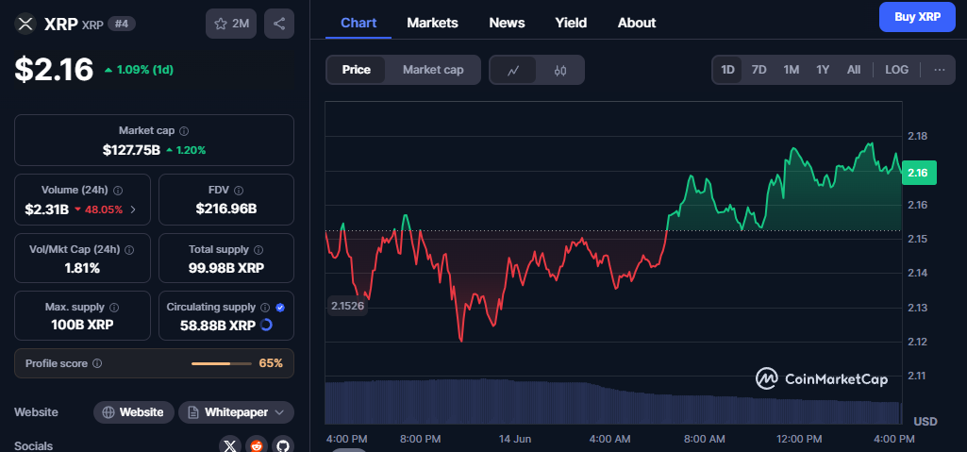This screenshot has width=967, height=452.
Task: Show info icon beside Max. supply
Action: click(x=114, y=307)
